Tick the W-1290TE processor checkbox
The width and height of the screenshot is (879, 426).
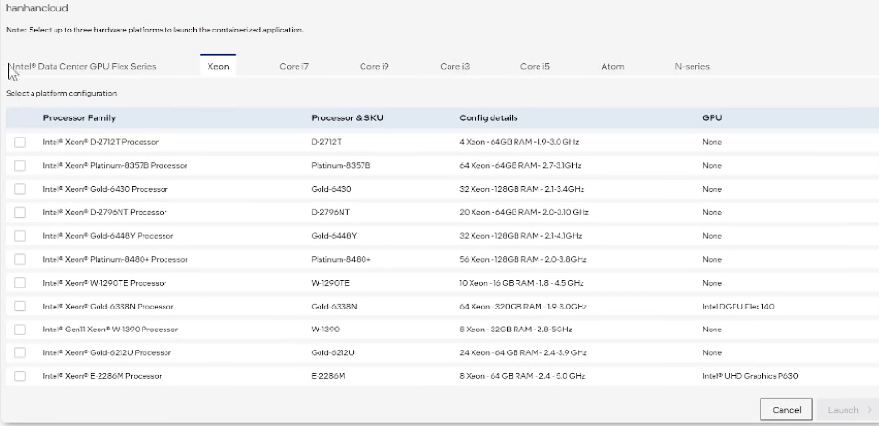pos(20,283)
